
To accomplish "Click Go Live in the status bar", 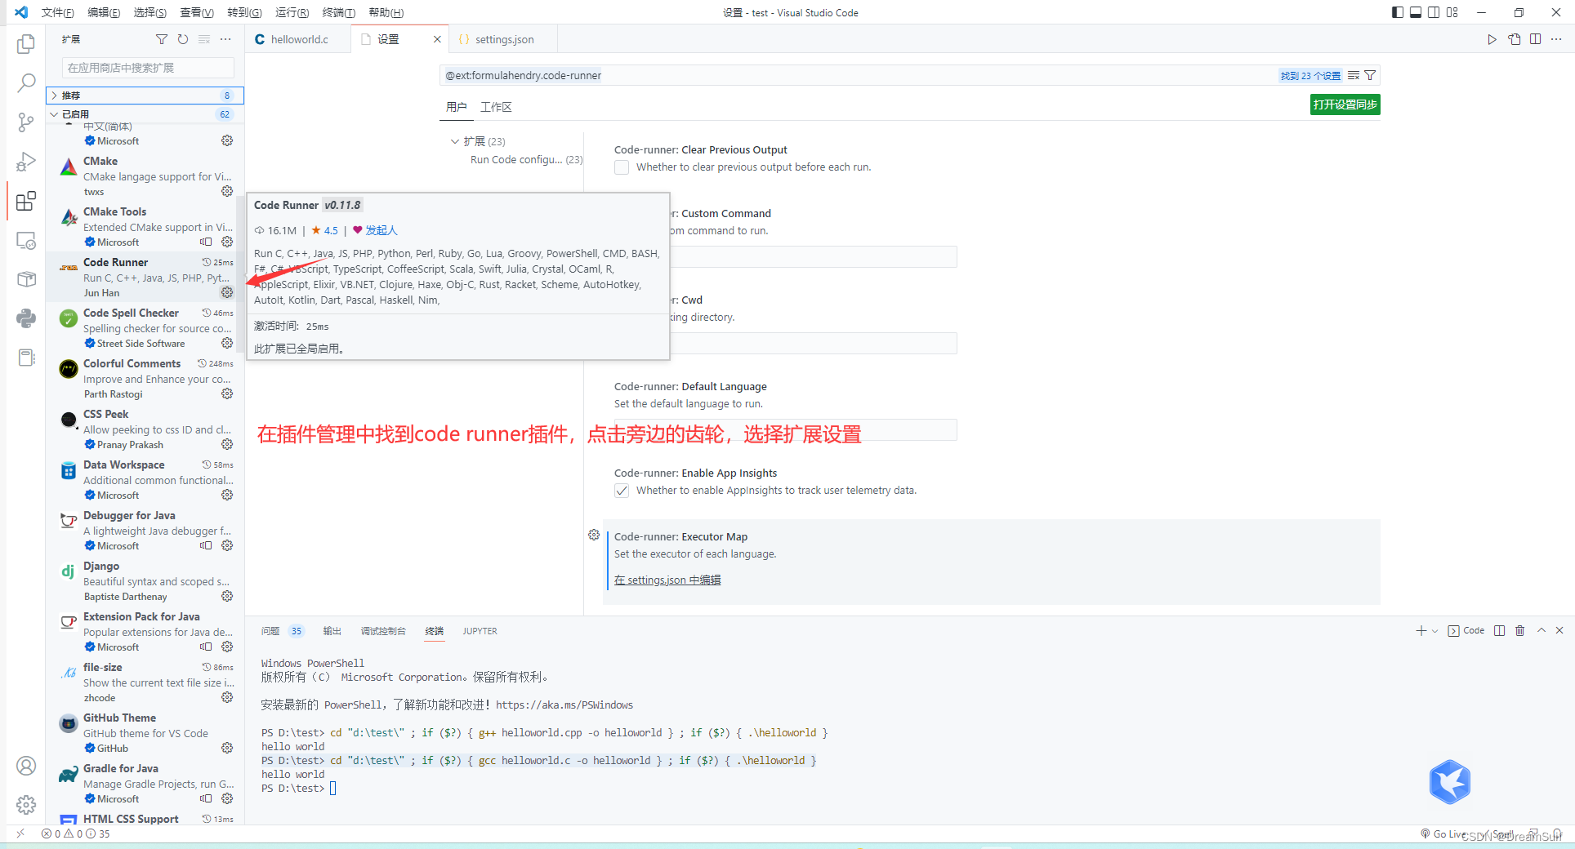I will (1444, 833).
